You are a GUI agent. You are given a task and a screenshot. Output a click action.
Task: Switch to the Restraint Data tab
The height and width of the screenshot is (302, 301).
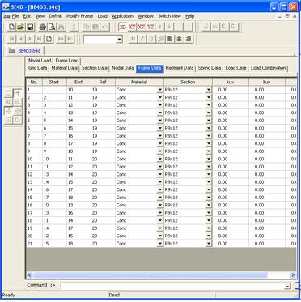pyautogui.click(x=180, y=68)
